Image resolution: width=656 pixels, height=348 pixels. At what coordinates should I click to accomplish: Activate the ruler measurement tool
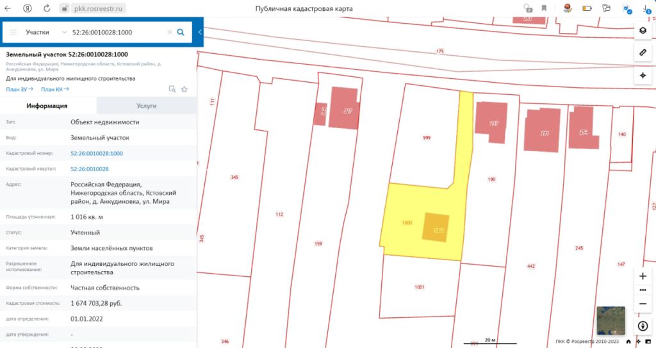click(x=643, y=53)
